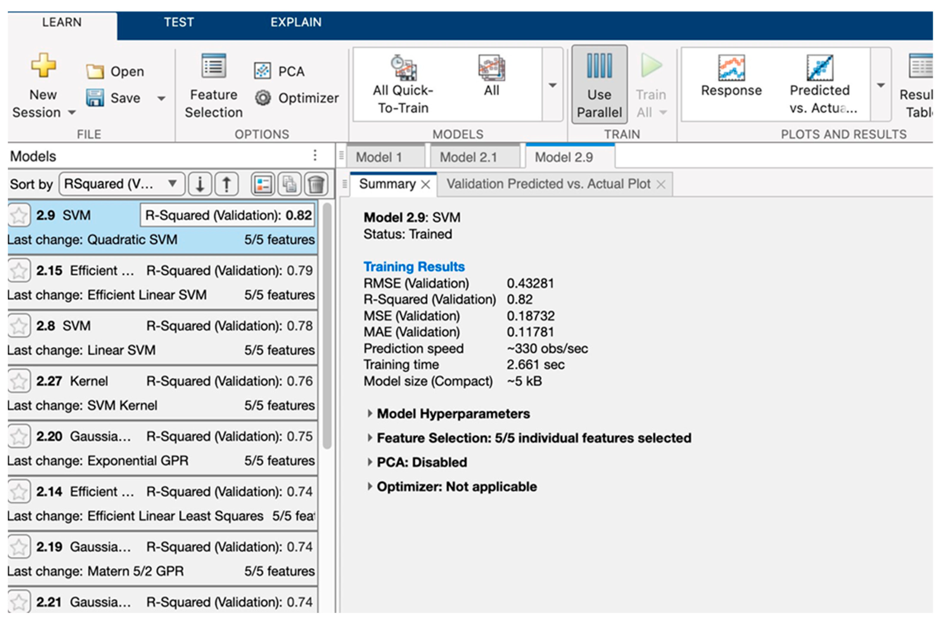Mark model 2.9 SVM as favorite
The image size is (943, 622).
coord(19,216)
